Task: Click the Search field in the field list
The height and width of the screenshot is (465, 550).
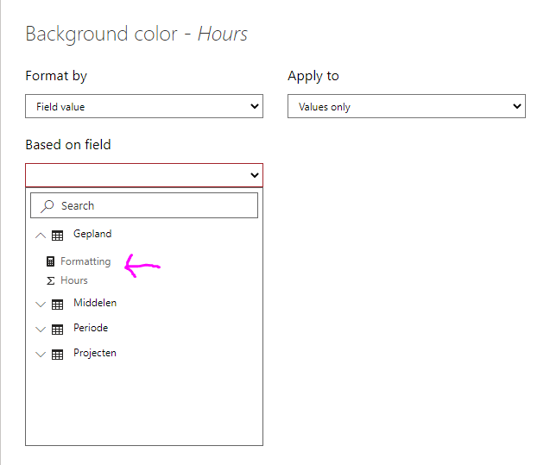Action: click(x=144, y=205)
